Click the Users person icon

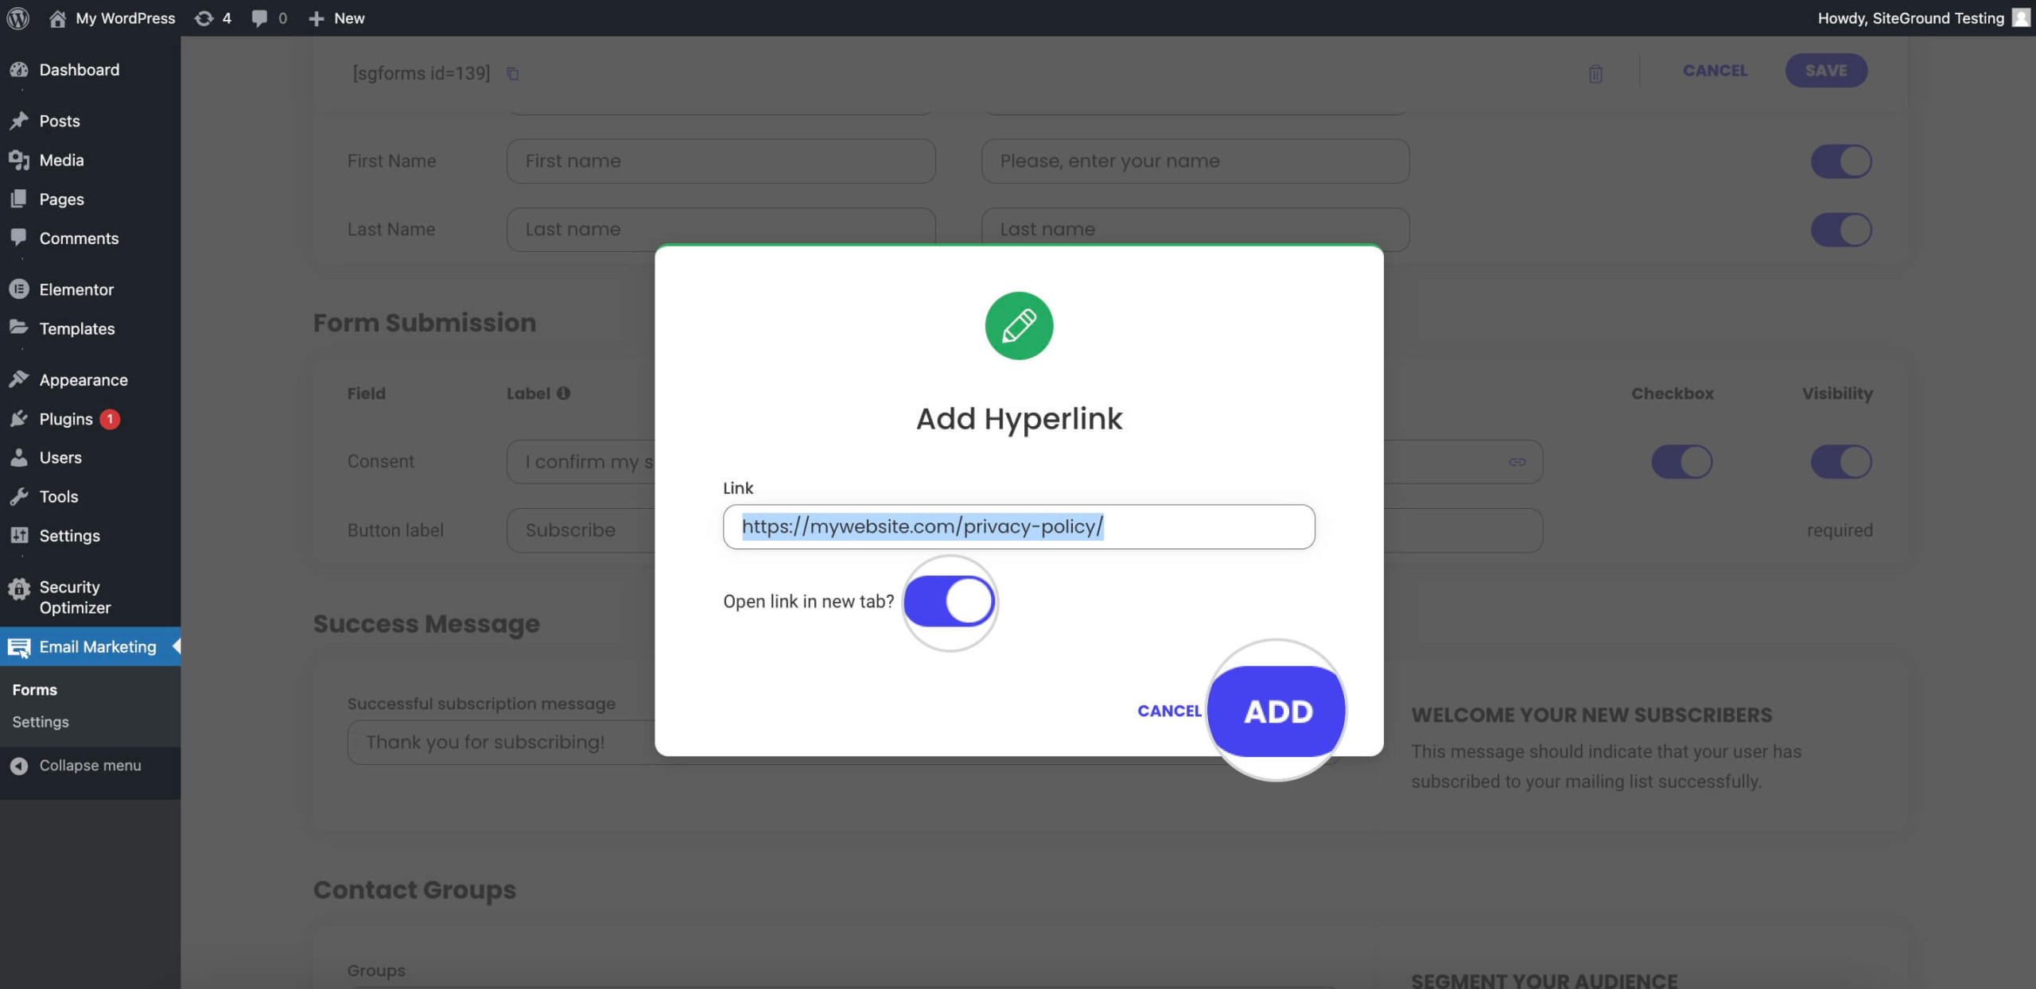pyautogui.click(x=19, y=457)
